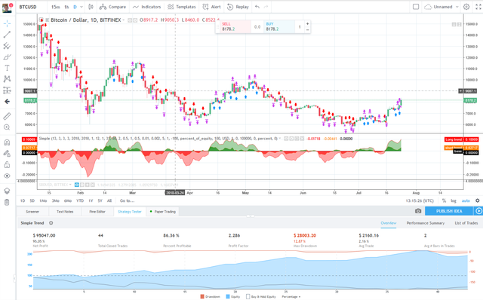Redo the last action
The width and height of the screenshot is (483, 300).
266,7
